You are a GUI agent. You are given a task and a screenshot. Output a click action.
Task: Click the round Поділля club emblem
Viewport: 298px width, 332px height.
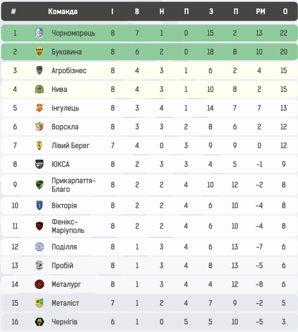click(x=40, y=247)
